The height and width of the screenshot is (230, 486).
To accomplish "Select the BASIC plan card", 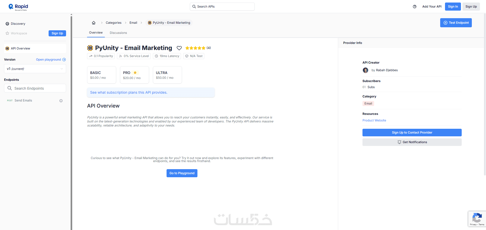I will (x=102, y=75).
